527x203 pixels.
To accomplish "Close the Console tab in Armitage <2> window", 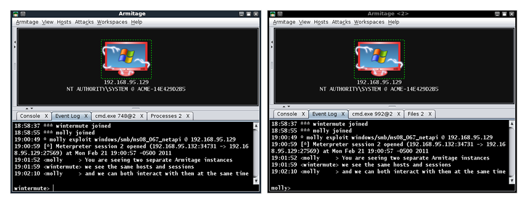I will click(x=303, y=114).
